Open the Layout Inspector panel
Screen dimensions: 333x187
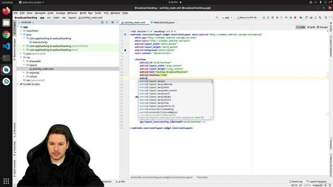316,181
